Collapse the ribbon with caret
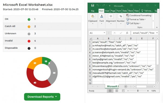This screenshot has height=103, width=163. [x=157, y=27]
